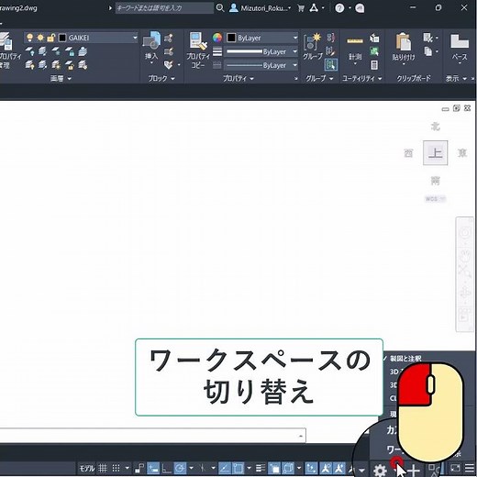Open the 計測 measure dropdown

coord(355,64)
